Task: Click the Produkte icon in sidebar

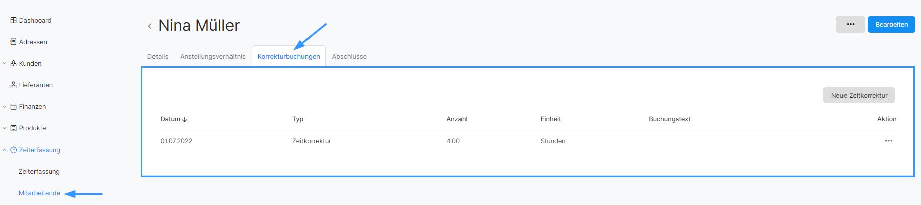Action: pyautogui.click(x=13, y=128)
